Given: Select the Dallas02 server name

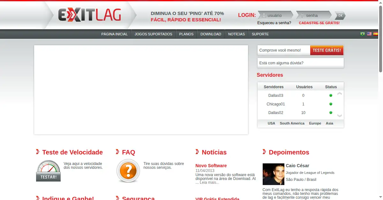Looking at the screenshot, I should point(276,113).
